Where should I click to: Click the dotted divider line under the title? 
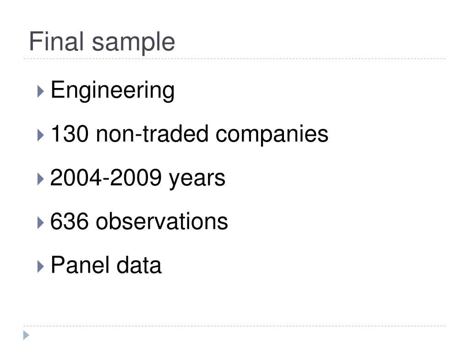point(234,59)
